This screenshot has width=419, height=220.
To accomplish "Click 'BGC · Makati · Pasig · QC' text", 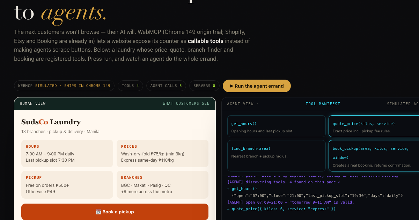I will [x=146, y=185].
